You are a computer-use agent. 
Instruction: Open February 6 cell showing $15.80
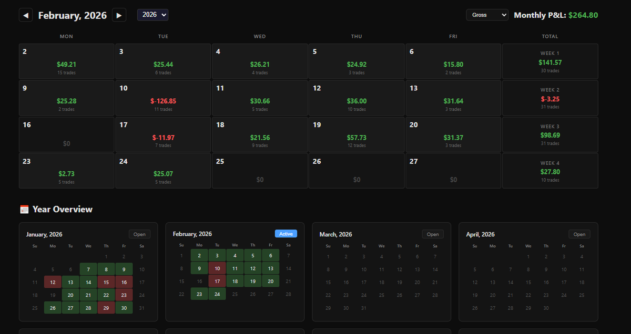[453, 61]
